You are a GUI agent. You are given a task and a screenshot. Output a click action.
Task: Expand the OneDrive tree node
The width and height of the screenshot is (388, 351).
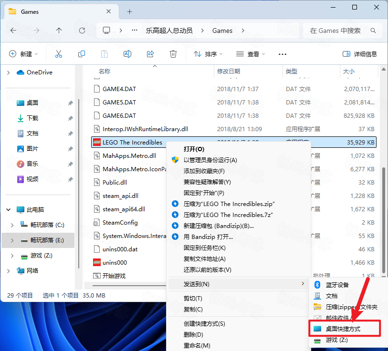pos(9,72)
